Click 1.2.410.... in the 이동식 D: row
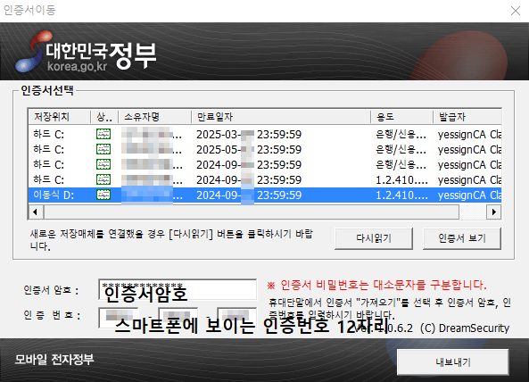 pyautogui.click(x=401, y=195)
